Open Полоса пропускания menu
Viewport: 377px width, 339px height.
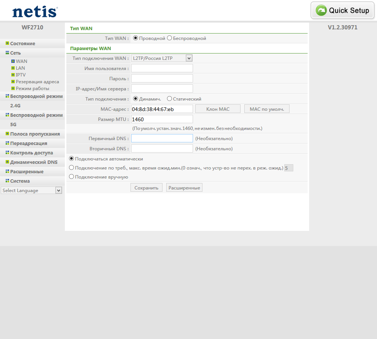[35, 134]
